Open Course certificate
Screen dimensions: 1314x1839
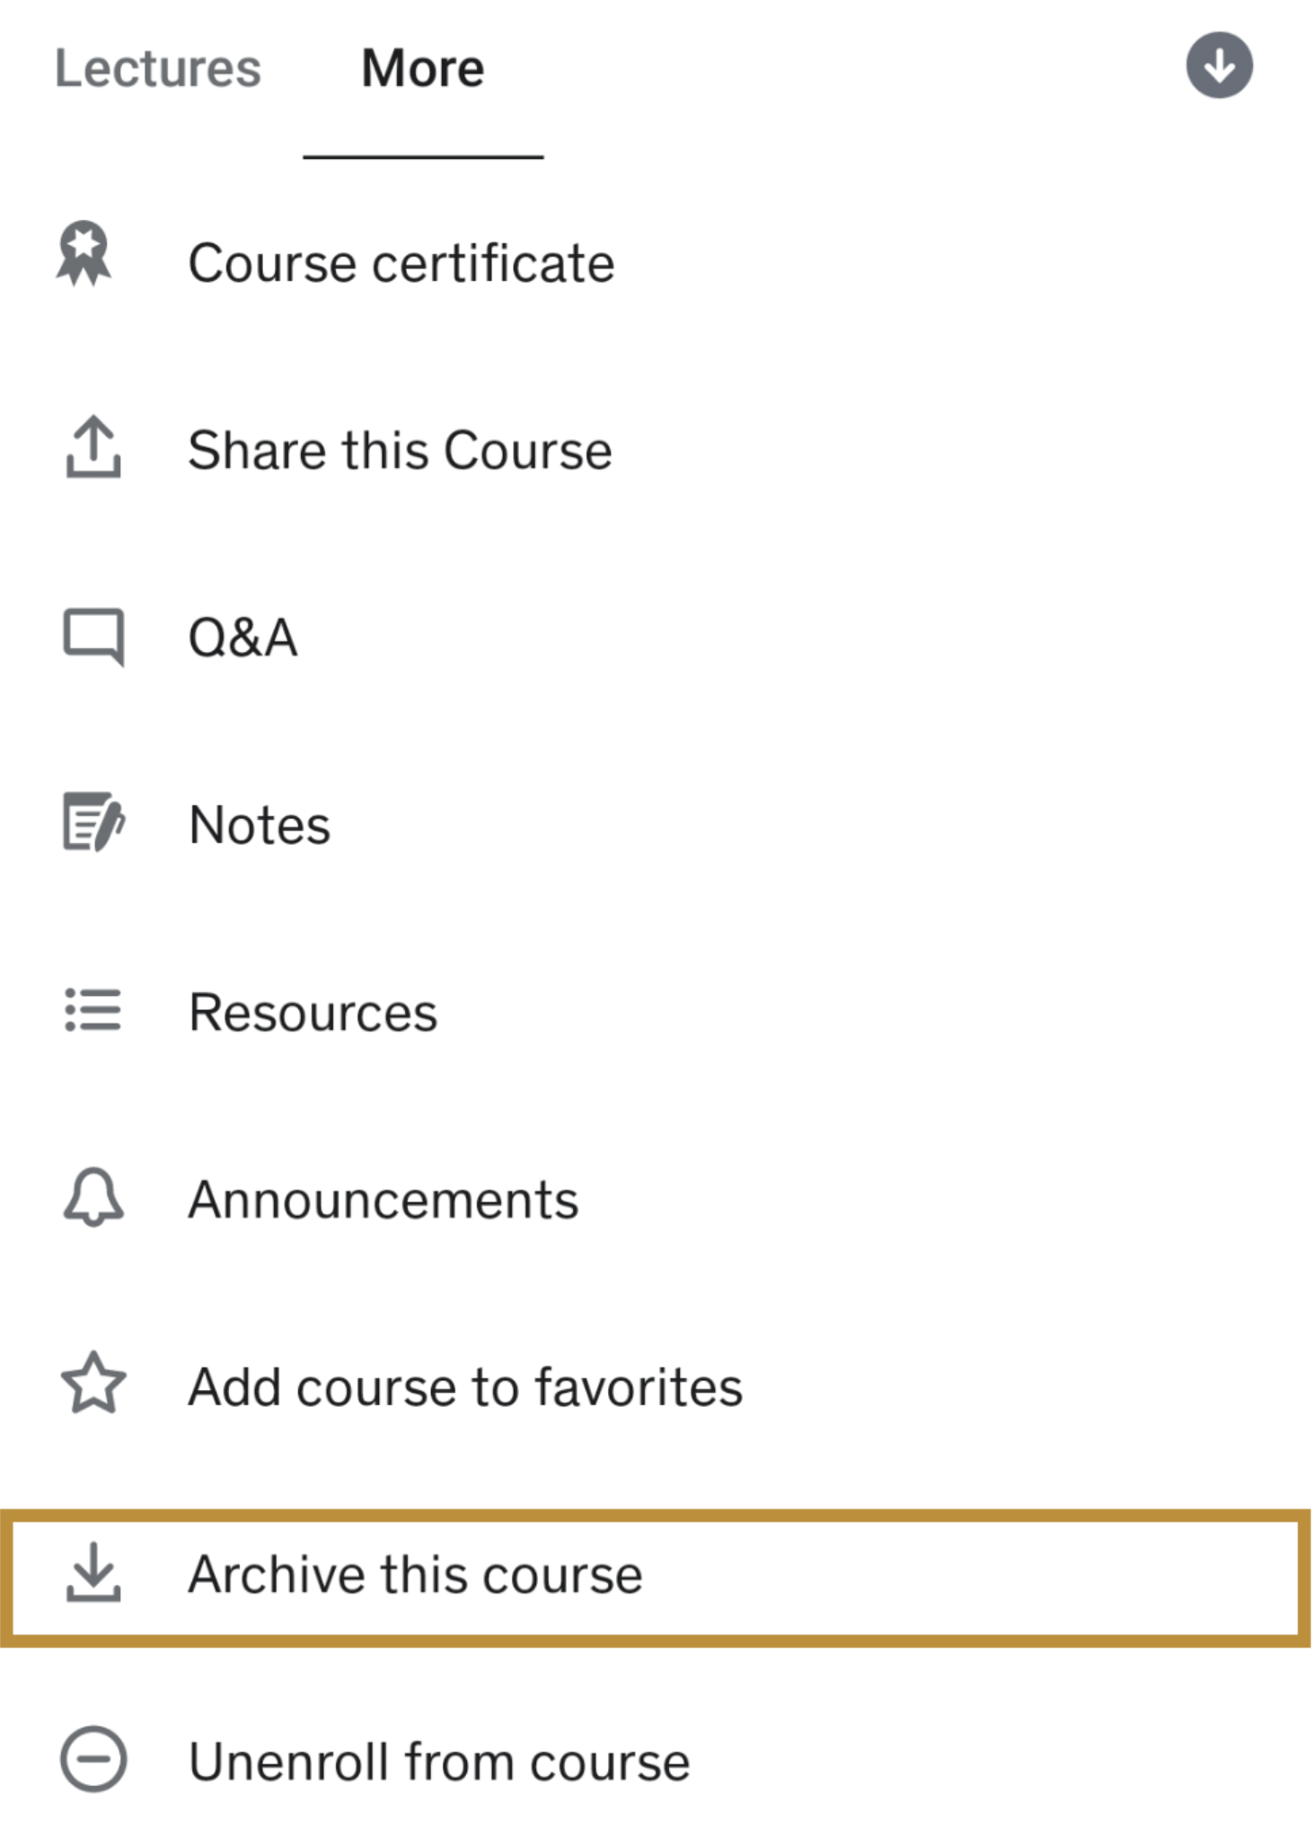(x=401, y=264)
